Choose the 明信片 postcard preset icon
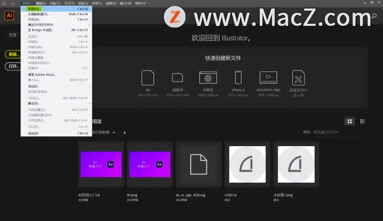383x221 pixels. [x=177, y=78]
